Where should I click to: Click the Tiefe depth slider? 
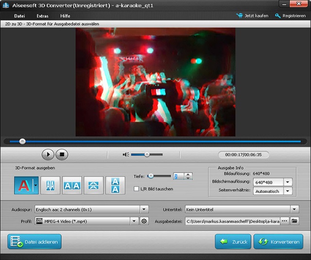pyautogui.click(x=159, y=176)
